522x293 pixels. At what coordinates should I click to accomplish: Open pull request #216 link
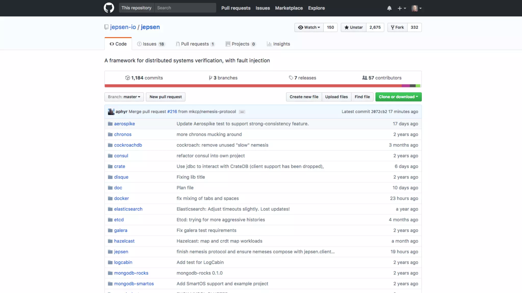pos(172,112)
